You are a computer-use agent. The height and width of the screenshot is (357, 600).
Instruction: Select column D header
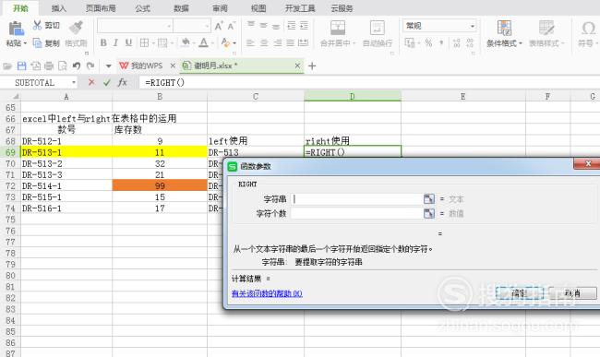[x=353, y=96]
